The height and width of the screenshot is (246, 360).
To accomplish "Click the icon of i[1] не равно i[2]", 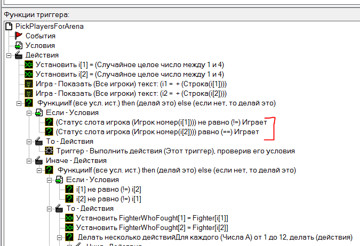I will [69, 190].
